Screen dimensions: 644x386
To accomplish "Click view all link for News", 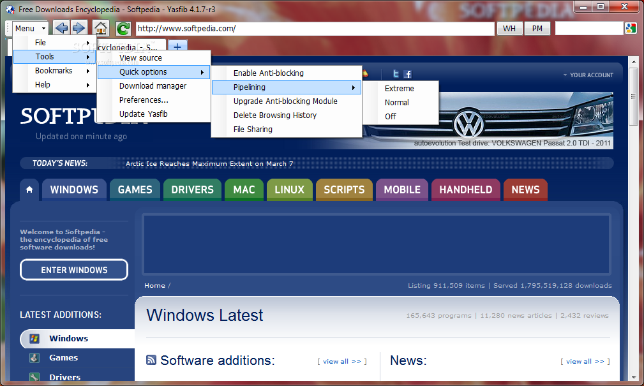I will click(x=585, y=361).
